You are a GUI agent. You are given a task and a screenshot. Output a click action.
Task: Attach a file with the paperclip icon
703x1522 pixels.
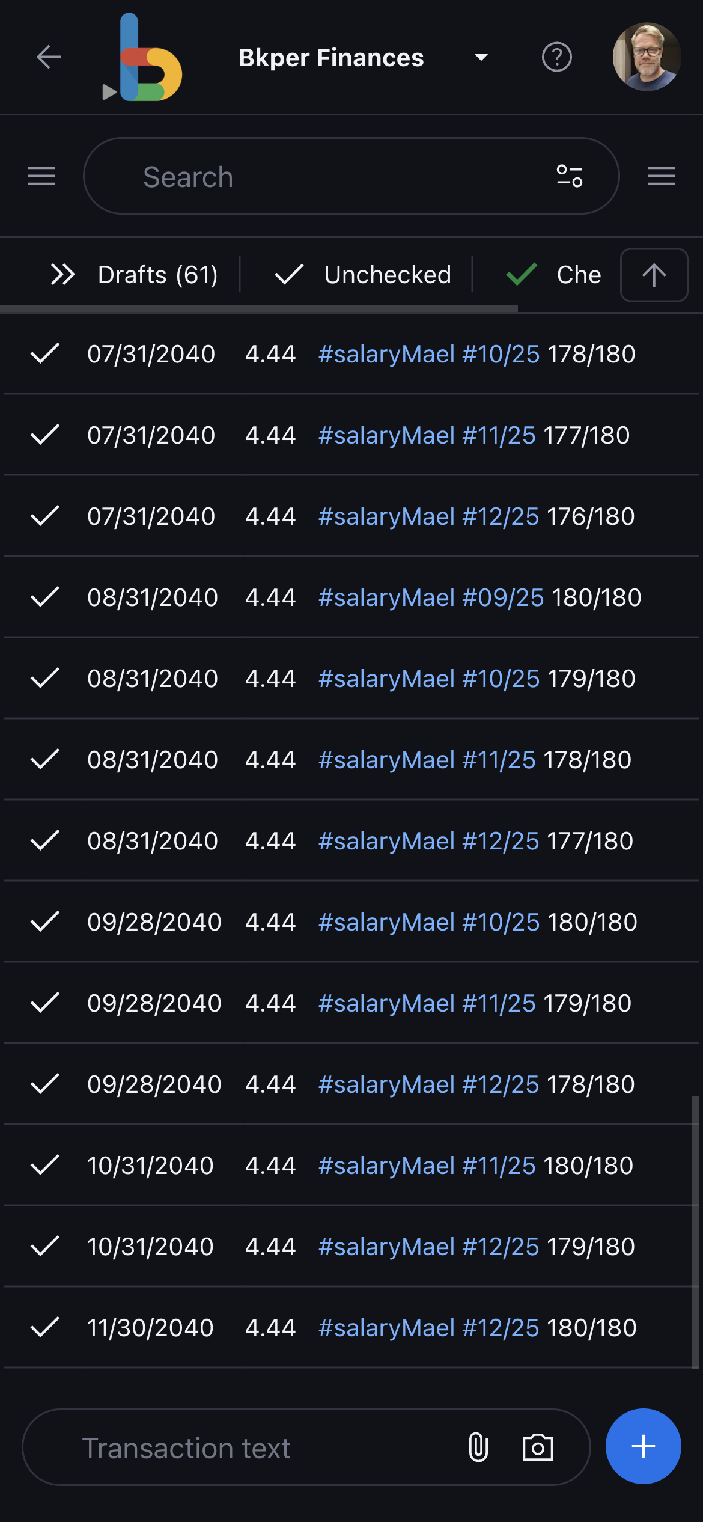pyautogui.click(x=478, y=1447)
